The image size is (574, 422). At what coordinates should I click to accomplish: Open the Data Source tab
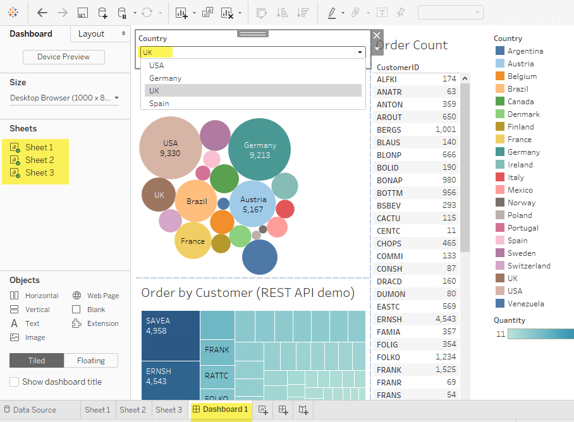coord(35,409)
